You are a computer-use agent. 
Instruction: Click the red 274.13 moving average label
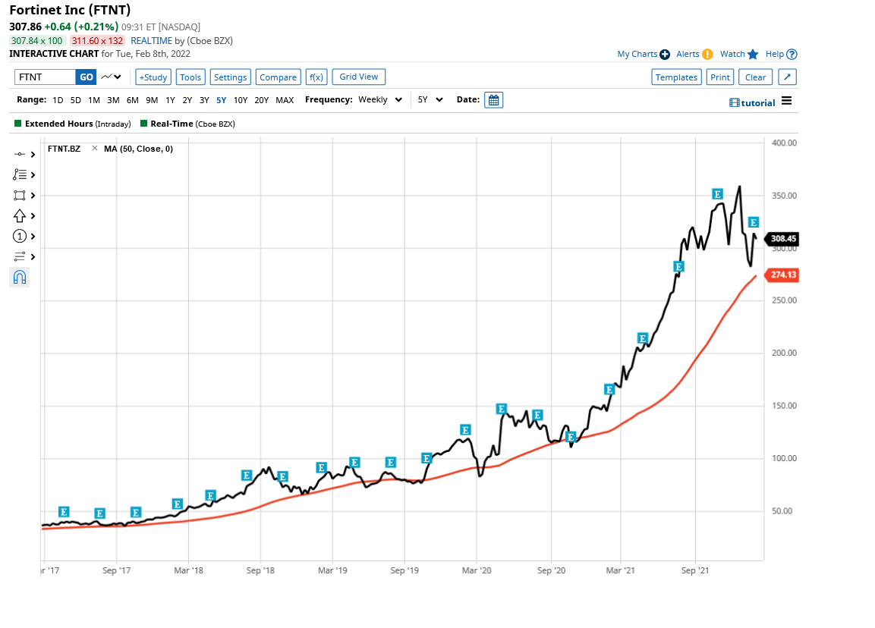pyautogui.click(x=782, y=275)
